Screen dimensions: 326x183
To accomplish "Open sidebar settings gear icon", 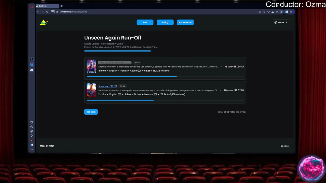I will 32,131.
